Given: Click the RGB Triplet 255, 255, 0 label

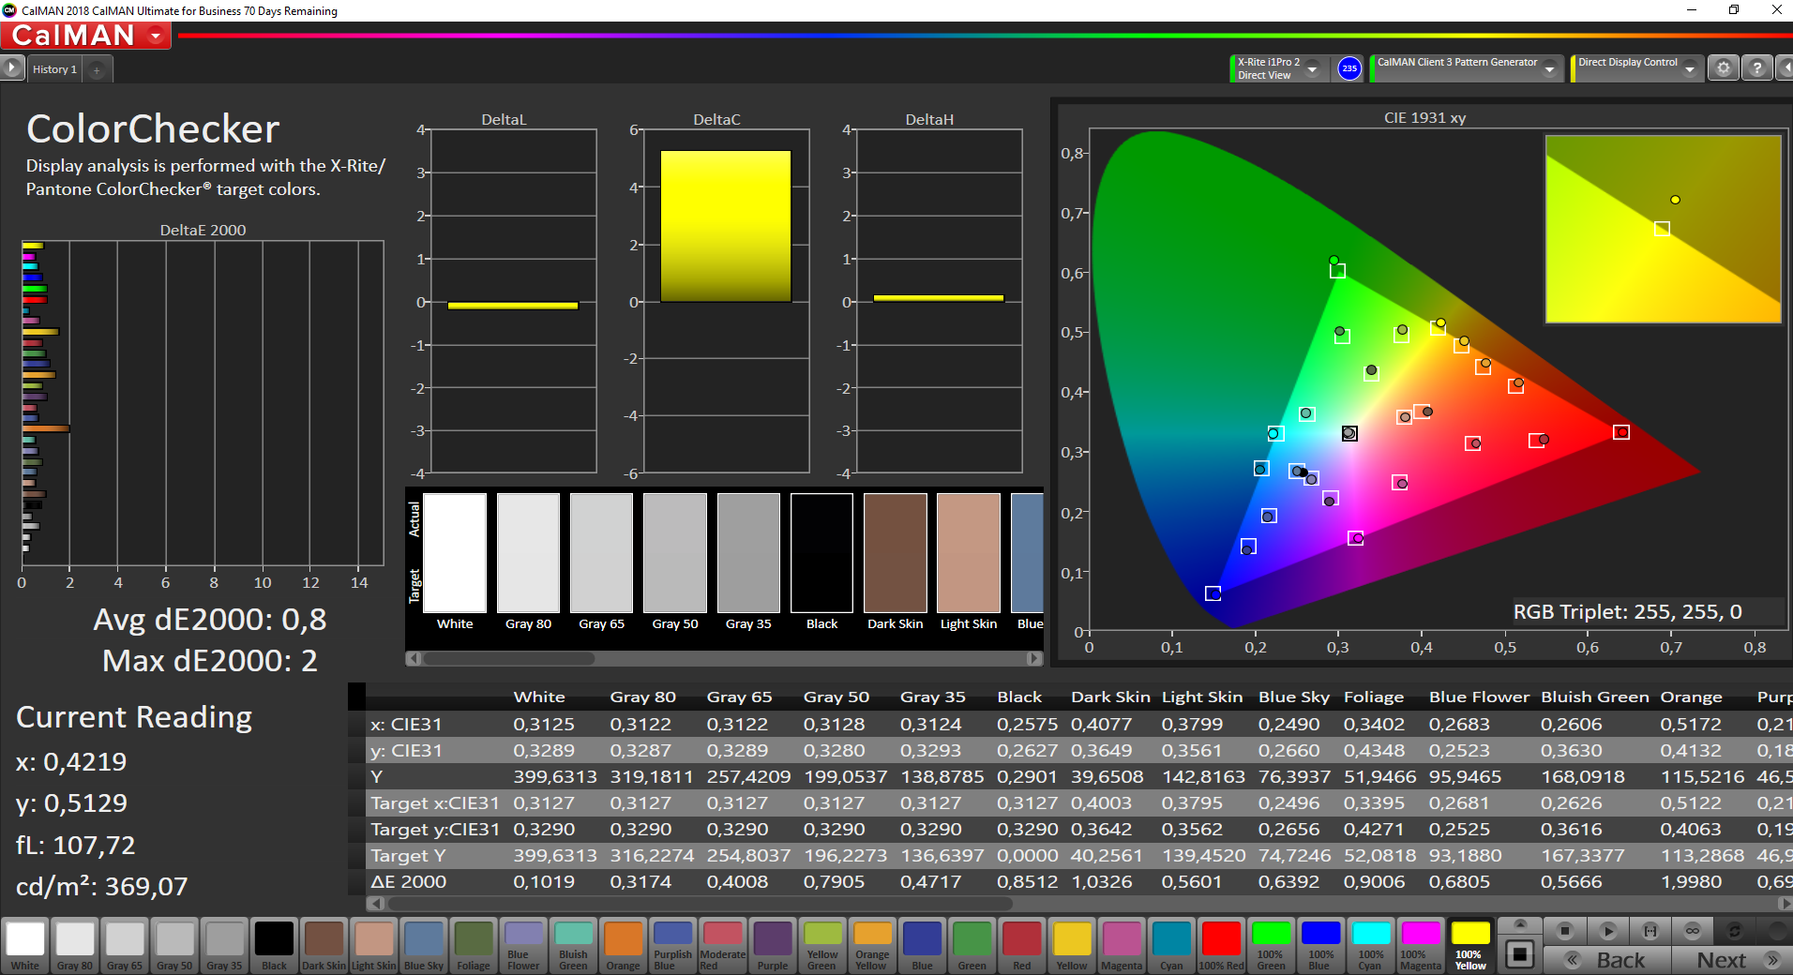Looking at the screenshot, I should pyautogui.click(x=1627, y=612).
